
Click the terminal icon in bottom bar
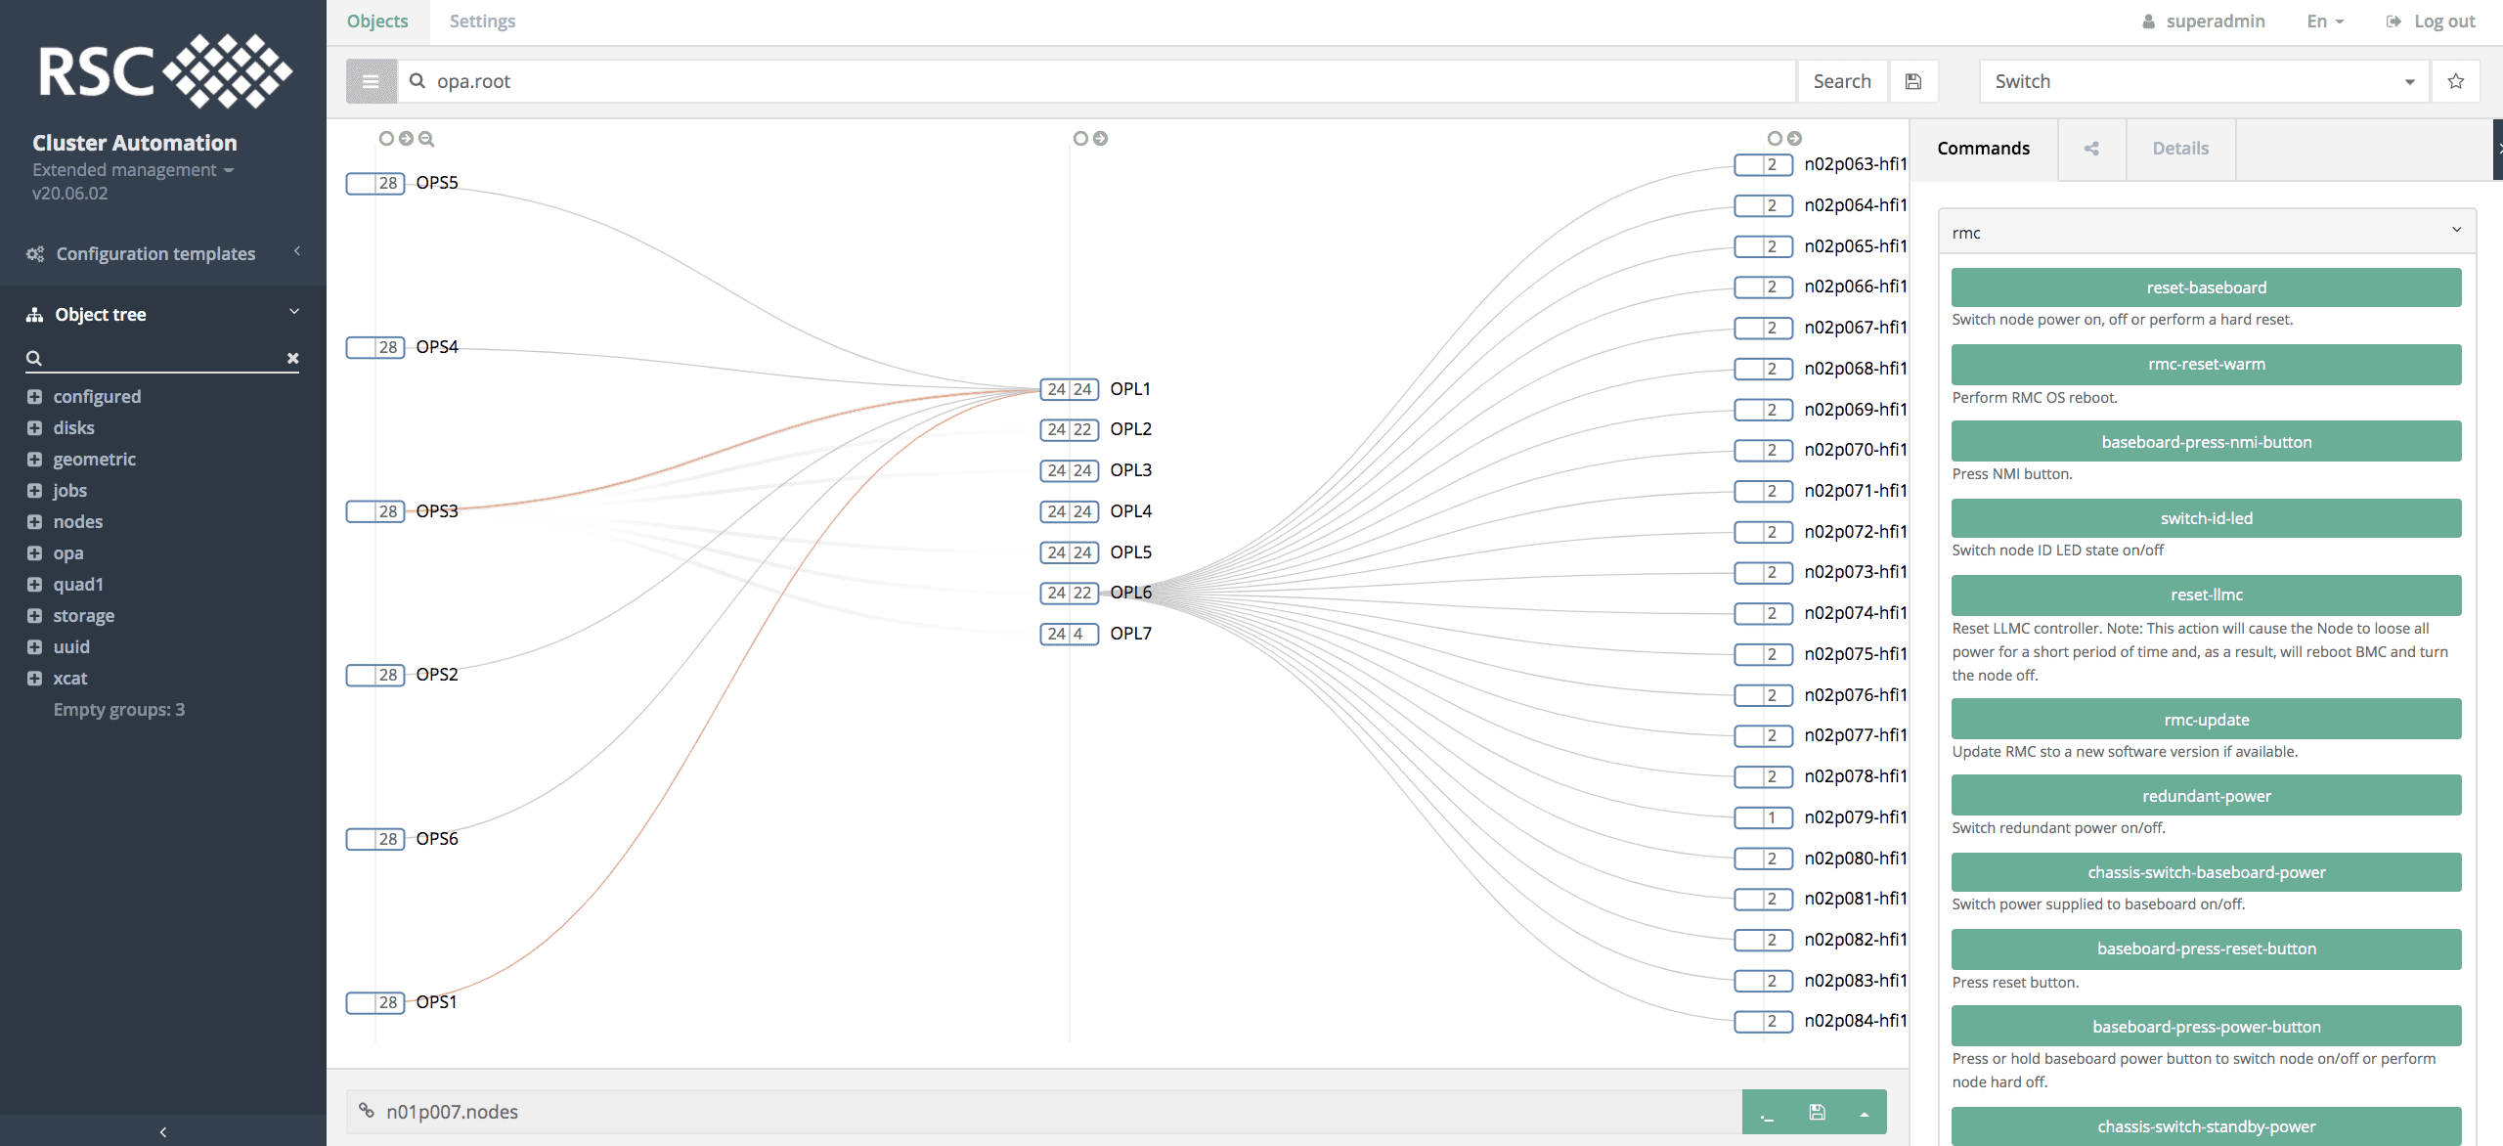pyautogui.click(x=1767, y=1113)
